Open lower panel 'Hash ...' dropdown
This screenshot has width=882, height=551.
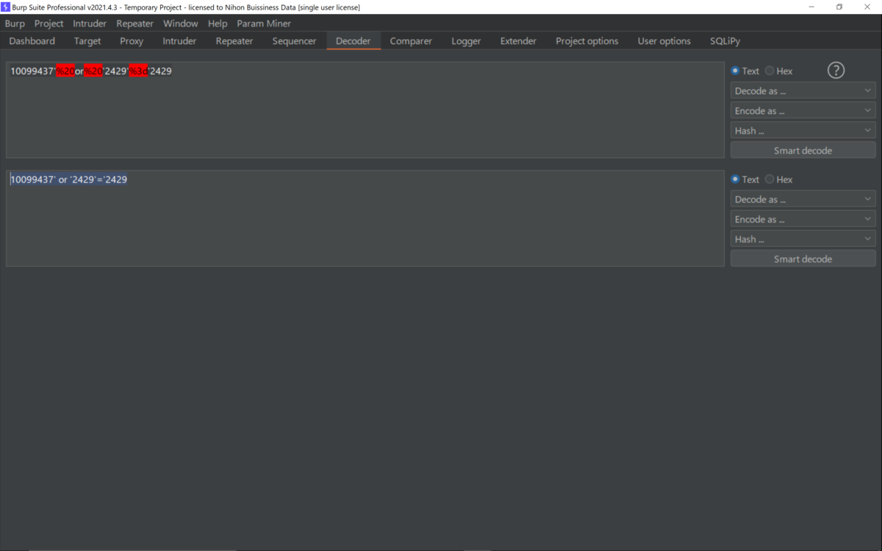(x=803, y=239)
